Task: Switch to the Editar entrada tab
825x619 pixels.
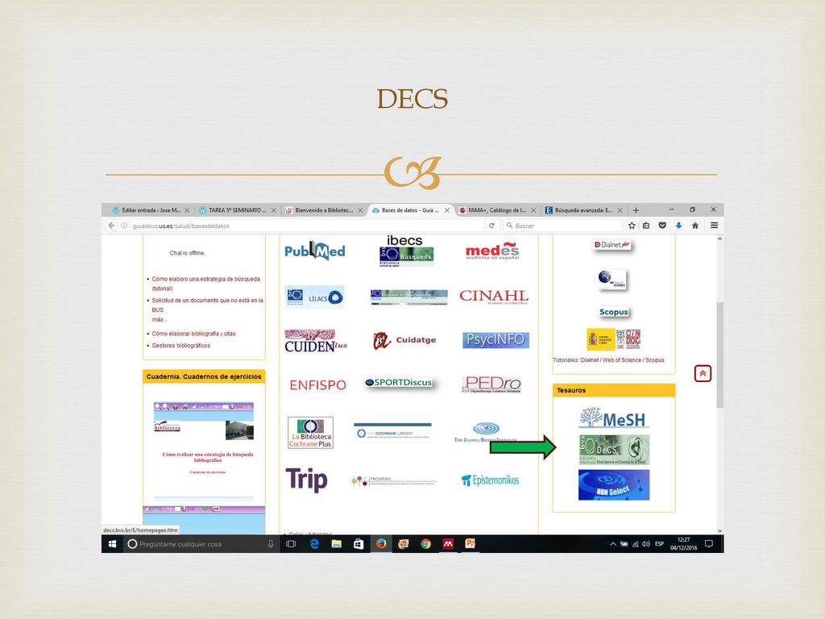Action: [151, 210]
